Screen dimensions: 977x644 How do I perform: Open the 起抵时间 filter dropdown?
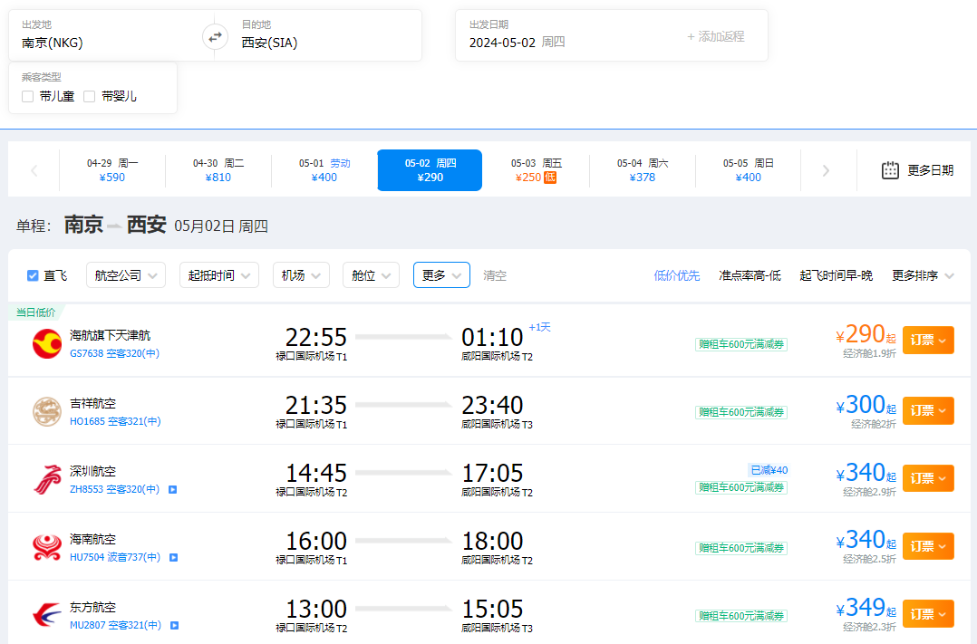pyautogui.click(x=218, y=275)
